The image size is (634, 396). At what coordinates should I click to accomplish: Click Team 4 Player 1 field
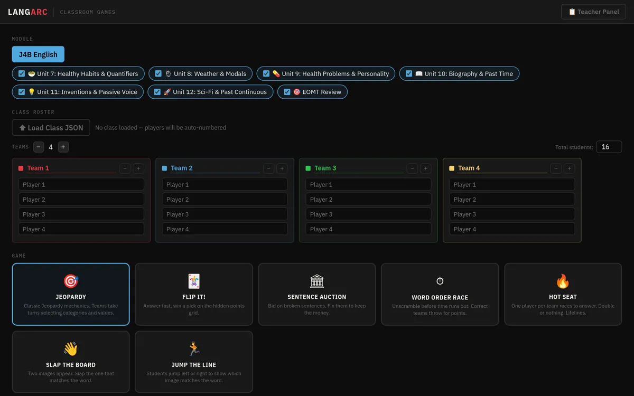click(512, 184)
